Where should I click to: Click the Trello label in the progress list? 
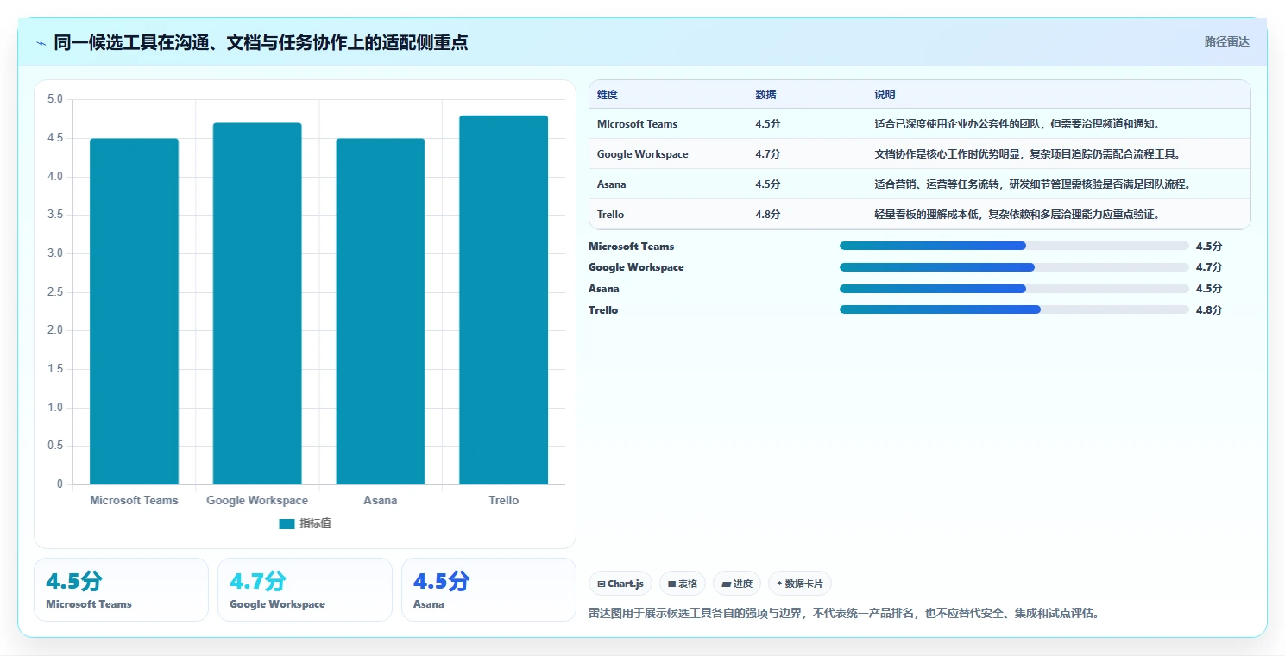pyautogui.click(x=603, y=310)
